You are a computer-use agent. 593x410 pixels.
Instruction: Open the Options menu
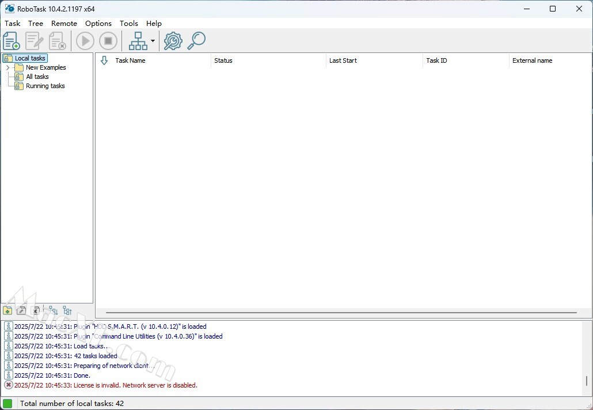[98, 24]
